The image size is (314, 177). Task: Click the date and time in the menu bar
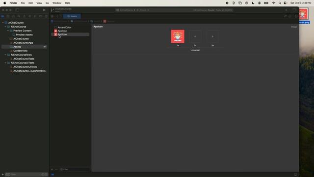(x=301, y=3)
